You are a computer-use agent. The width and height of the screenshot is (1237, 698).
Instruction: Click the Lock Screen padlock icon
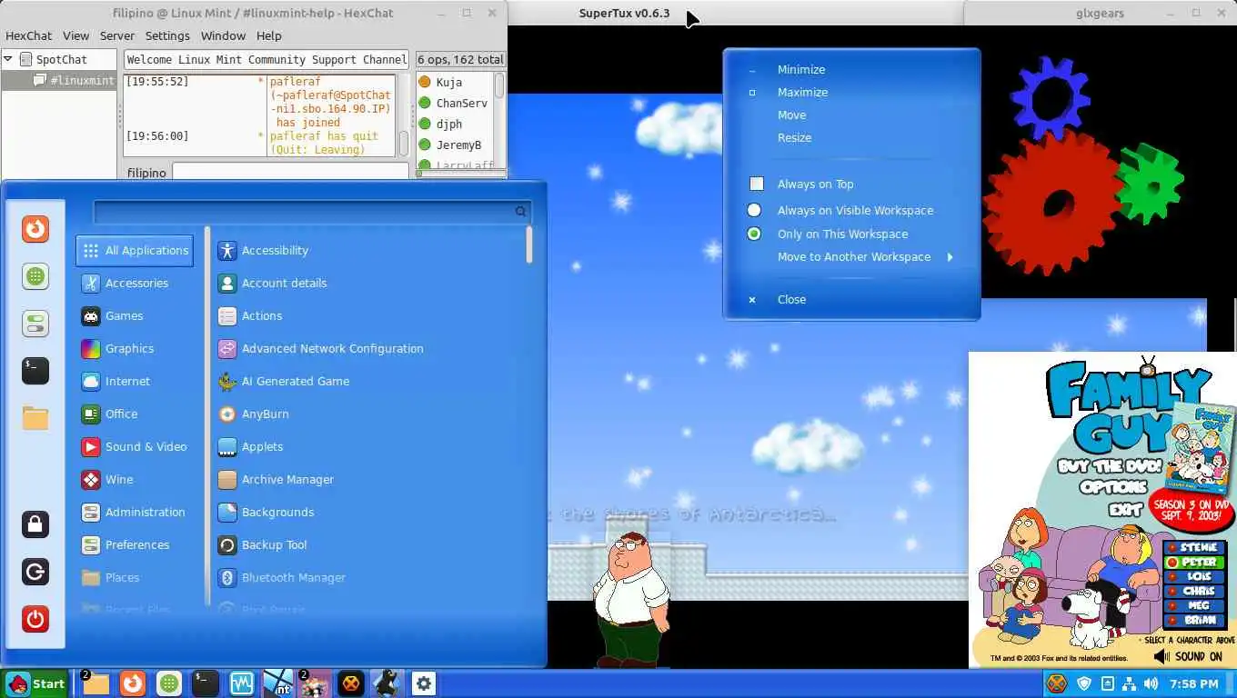pos(35,524)
